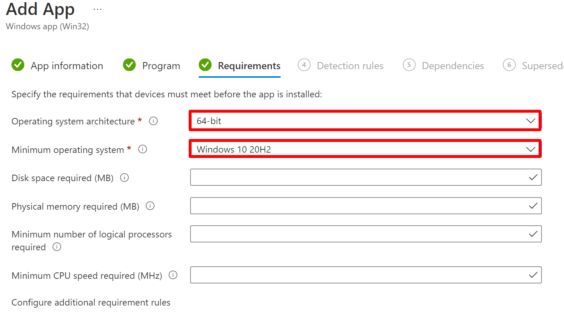Focus the Minimum CPU speed field

click(x=357, y=275)
